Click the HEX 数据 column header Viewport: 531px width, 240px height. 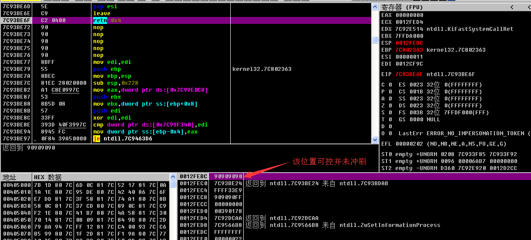[x=48, y=177]
